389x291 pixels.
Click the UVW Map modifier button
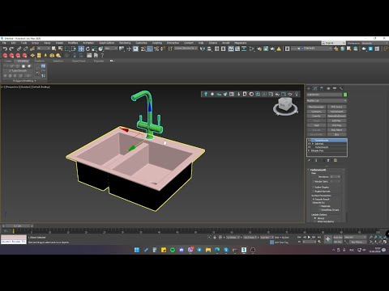coord(337,125)
